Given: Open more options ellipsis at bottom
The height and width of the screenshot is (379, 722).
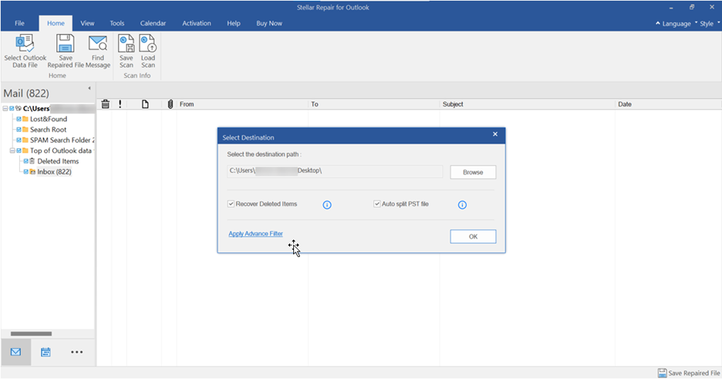Looking at the screenshot, I should [x=77, y=352].
